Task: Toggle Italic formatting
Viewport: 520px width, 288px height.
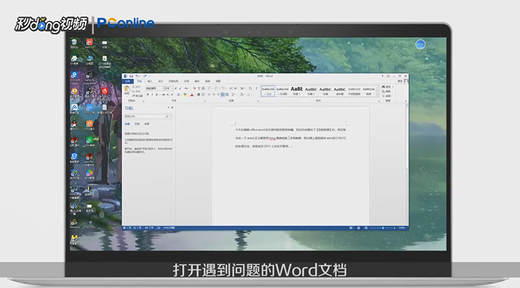Action: pyautogui.click(x=152, y=95)
